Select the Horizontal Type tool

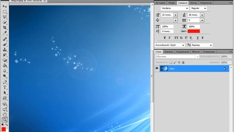[5, 87]
